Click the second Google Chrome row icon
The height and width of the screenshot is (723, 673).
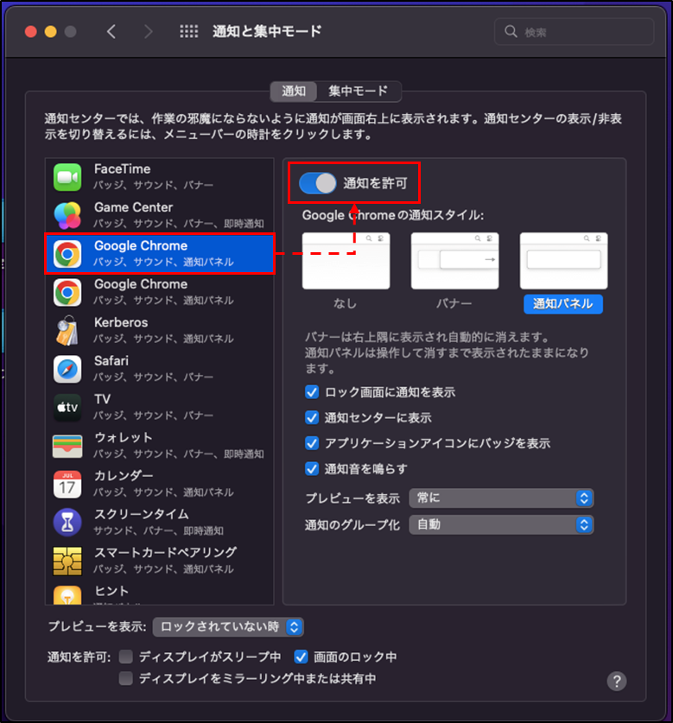pyautogui.click(x=67, y=292)
